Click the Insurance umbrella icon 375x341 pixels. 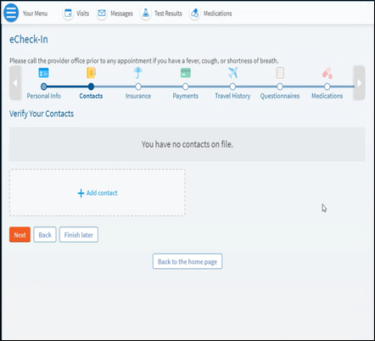pos(138,73)
